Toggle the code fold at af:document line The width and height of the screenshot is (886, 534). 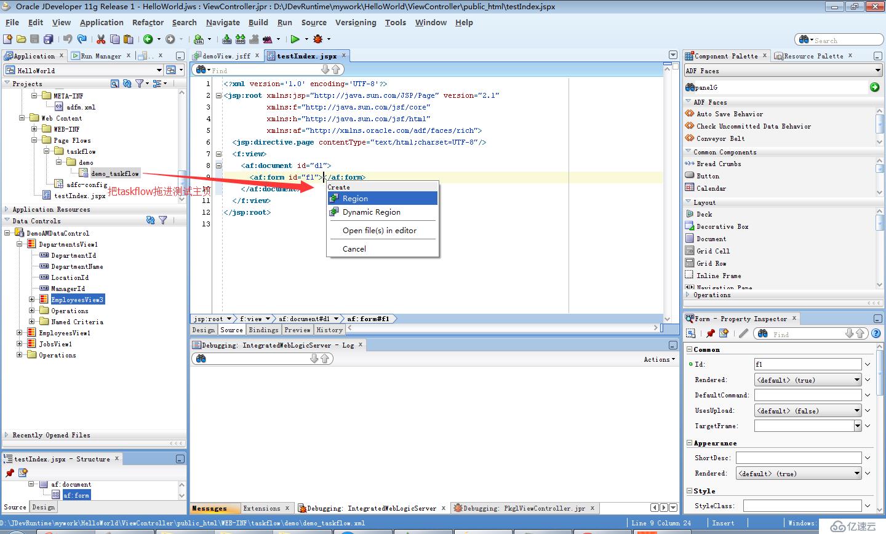(218, 165)
